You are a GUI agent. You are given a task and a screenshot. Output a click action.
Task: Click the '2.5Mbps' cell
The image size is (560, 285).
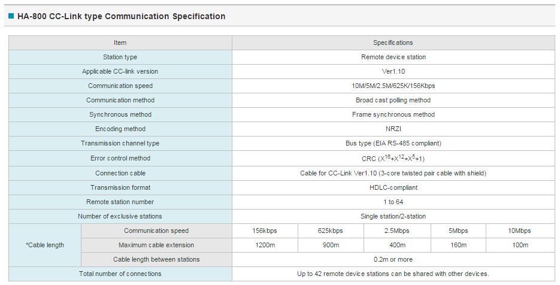(x=396, y=231)
